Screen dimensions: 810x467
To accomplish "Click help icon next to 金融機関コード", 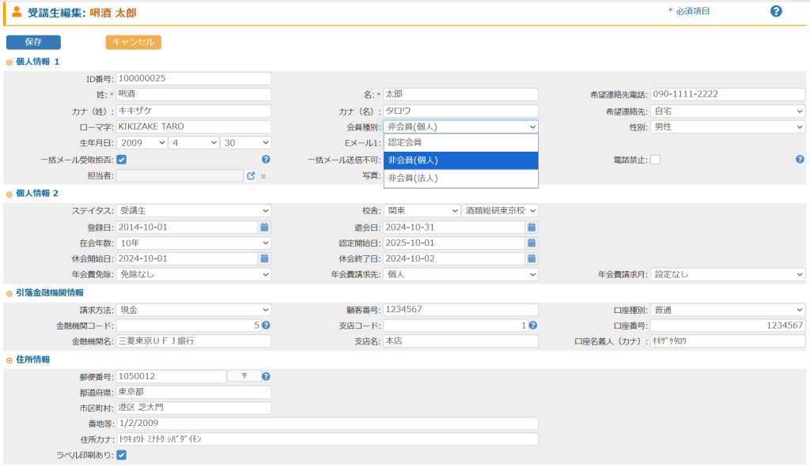I will point(266,326).
